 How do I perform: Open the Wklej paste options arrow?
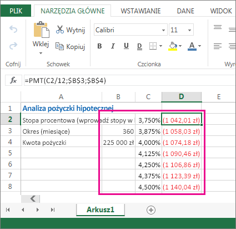(x=41, y=53)
